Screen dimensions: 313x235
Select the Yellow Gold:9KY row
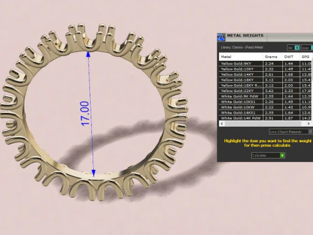coord(265,63)
